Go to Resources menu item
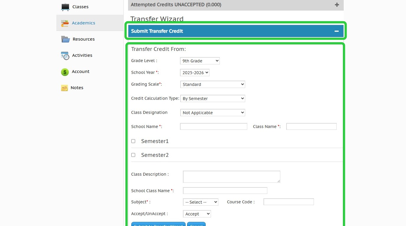Image resolution: width=406 pixels, height=226 pixels. tap(84, 39)
